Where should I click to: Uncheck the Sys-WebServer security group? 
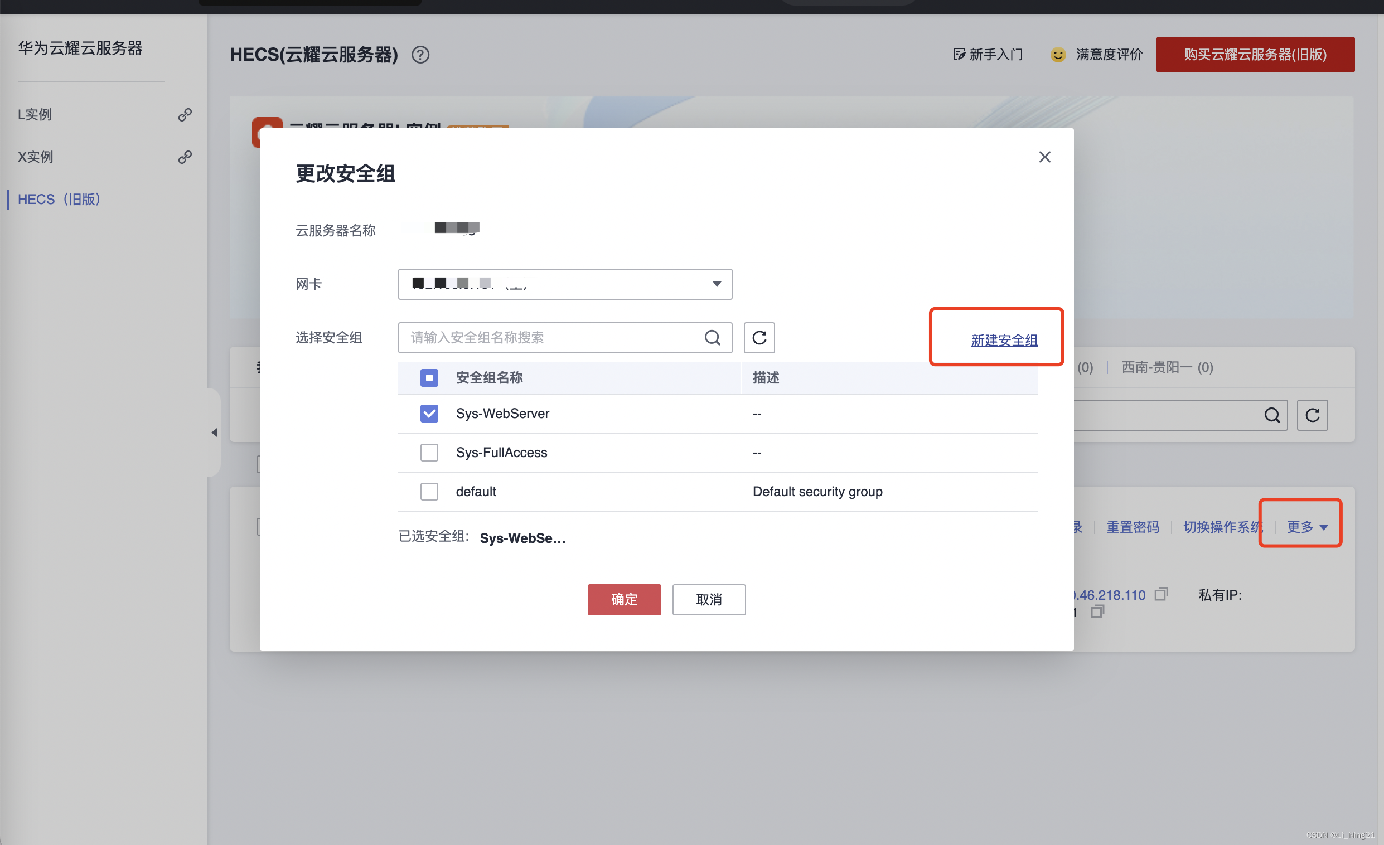point(429,414)
